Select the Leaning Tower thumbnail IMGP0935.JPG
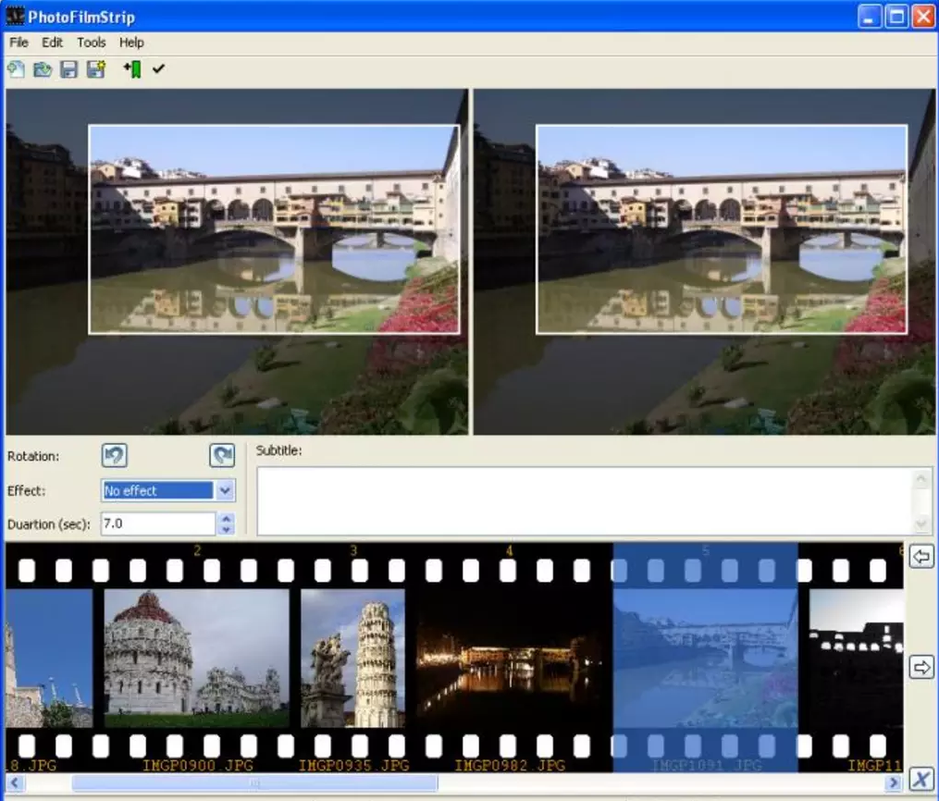Image resolution: width=939 pixels, height=801 pixels. pos(352,658)
